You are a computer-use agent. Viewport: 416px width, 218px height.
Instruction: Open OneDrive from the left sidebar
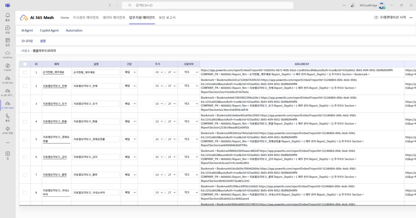point(8,53)
